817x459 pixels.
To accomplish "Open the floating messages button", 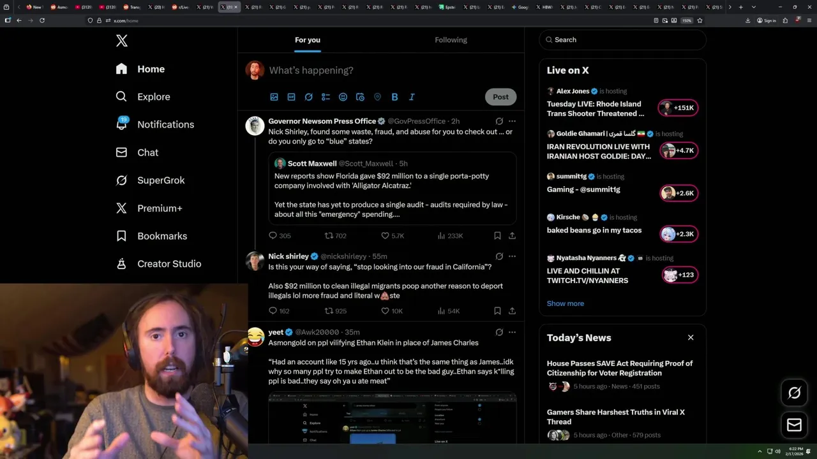I will (x=794, y=425).
